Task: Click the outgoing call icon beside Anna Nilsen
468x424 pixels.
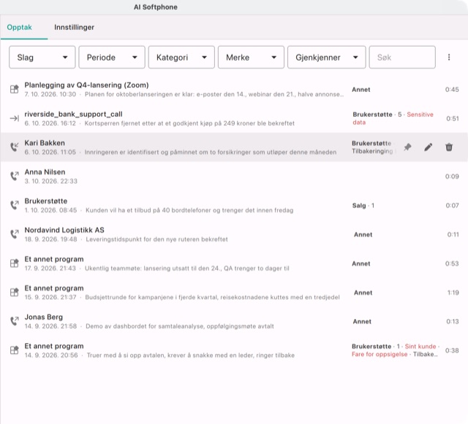Action: pyautogui.click(x=15, y=176)
